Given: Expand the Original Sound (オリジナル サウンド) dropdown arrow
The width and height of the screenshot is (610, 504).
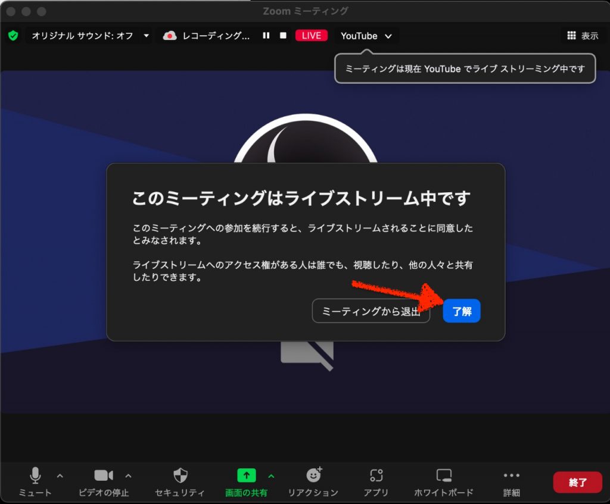Looking at the screenshot, I should pos(147,36).
